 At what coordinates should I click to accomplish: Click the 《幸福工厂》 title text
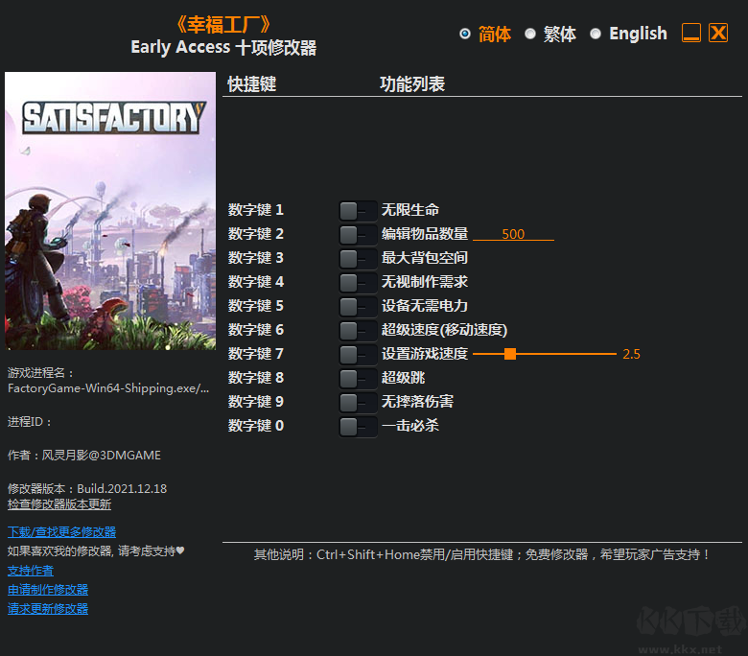(223, 24)
